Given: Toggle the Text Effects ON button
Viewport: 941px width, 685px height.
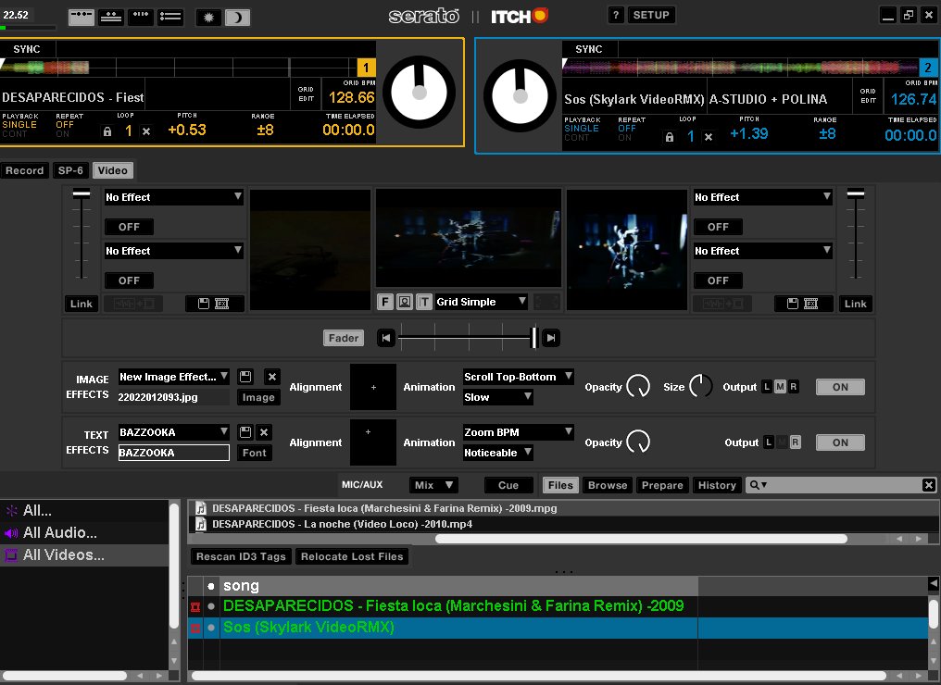Looking at the screenshot, I should point(840,442).
